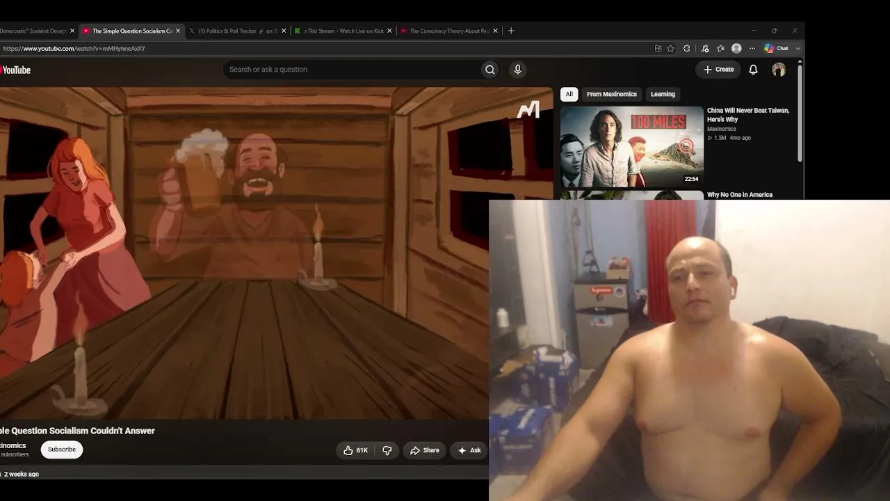Click the 'Maxinomics' channel under the Taiwan video
Viewport: 890px width, 501px height.
coord(722,129)
